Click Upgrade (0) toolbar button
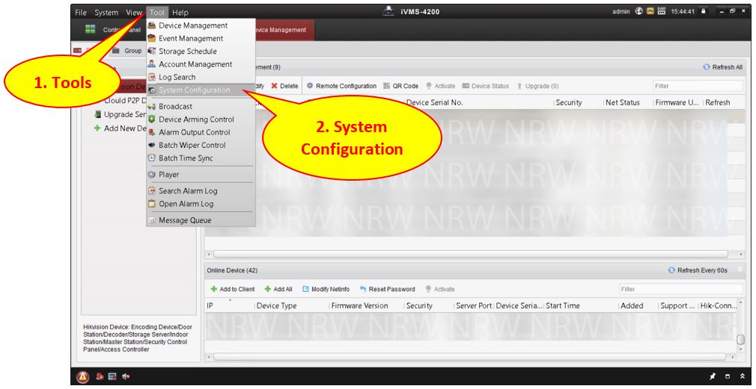The width and height of the screenshot is (756, 389). point(537,86)
